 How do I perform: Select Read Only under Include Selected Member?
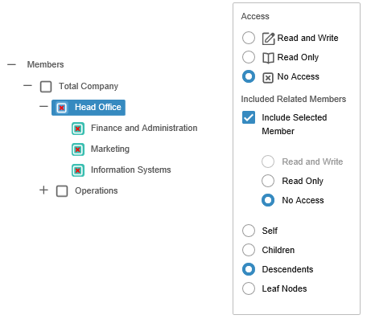click(x=268, y=181)
